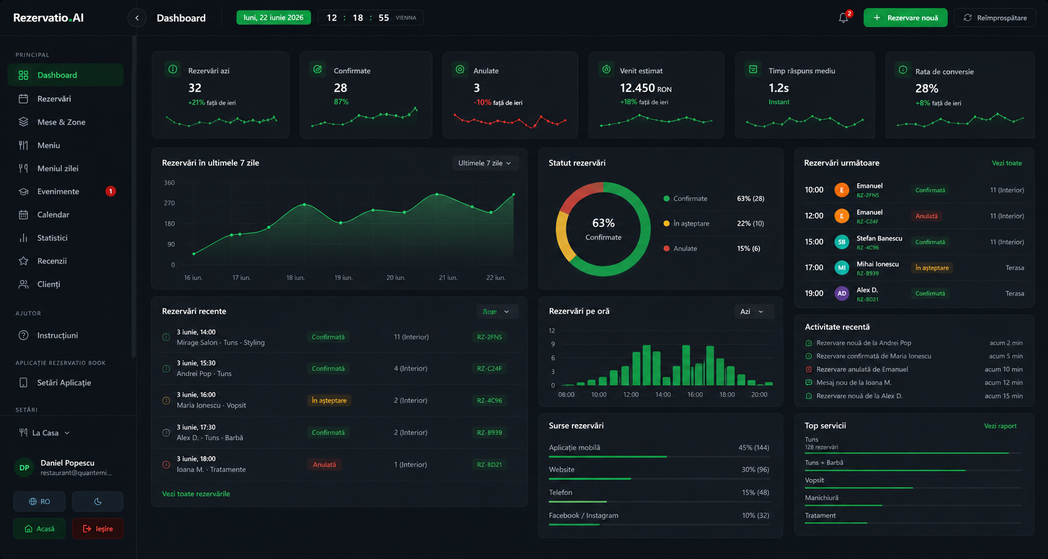Click the SB avatar of Stefan Banescu

842,242
